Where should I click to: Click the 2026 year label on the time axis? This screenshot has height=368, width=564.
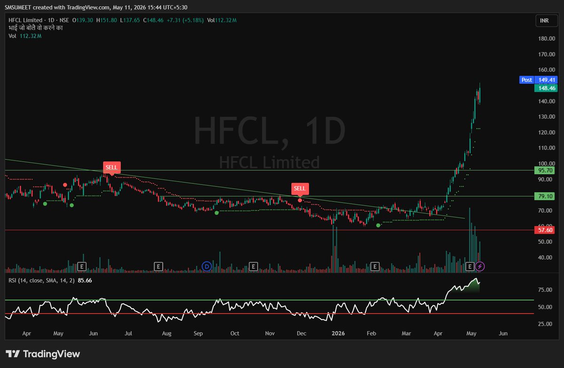coord(338,333)
